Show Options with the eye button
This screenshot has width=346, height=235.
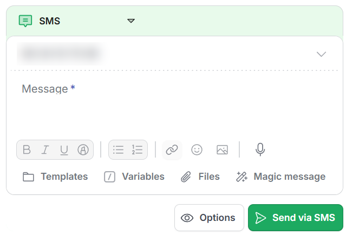coord(209,218)
